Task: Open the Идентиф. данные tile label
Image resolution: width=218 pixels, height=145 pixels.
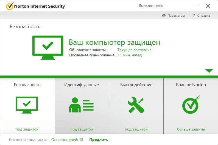Action: tap(82, 85)
